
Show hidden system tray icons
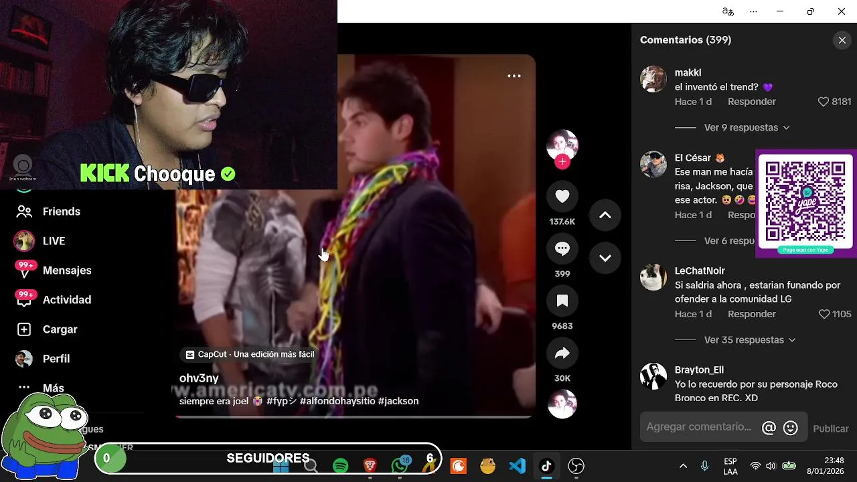683,466
